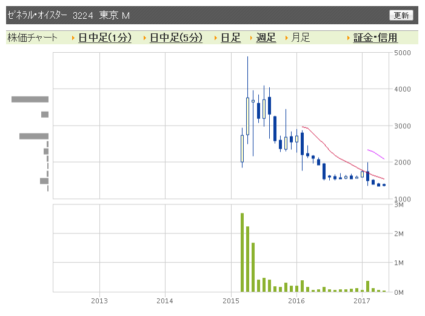
Task: Click the orange arrow before 証金・信用
Action: (349, 38)
